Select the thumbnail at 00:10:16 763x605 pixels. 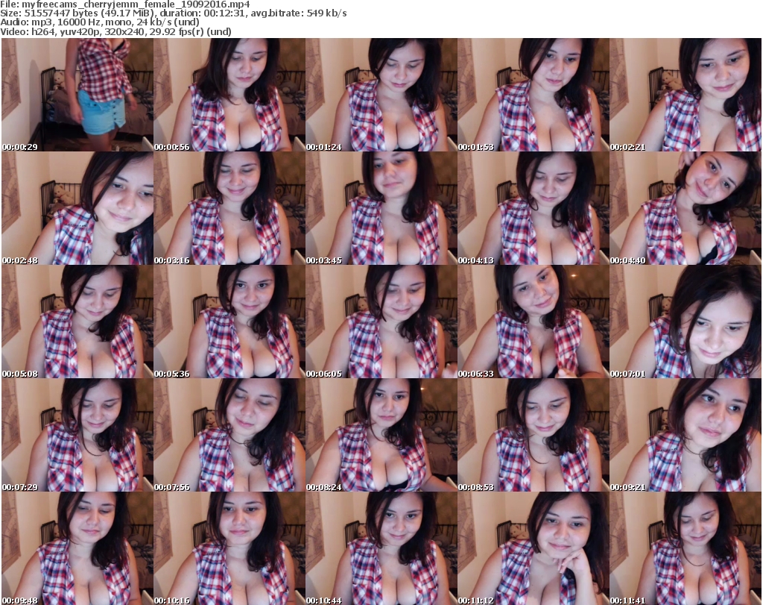[229, 548]
